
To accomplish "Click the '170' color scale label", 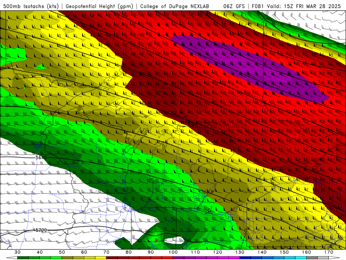I will 329,252.
